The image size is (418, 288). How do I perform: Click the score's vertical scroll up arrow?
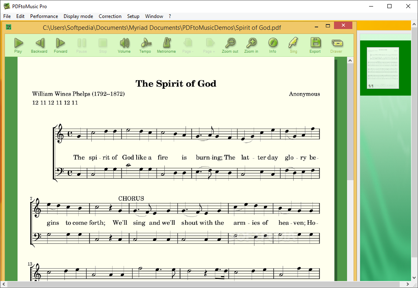pyautogui.click(x=350, y=60)
